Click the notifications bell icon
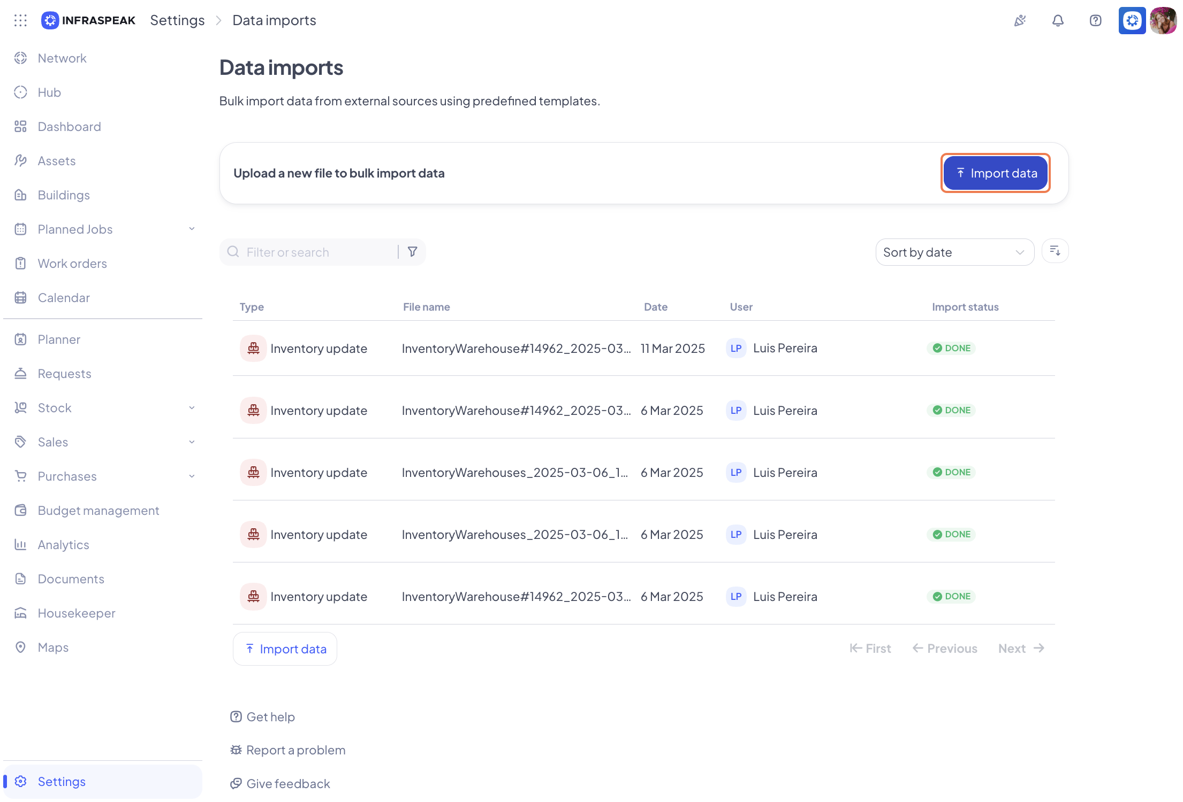The width and height of the screenshot is (1183, 802). [1058, 20]
